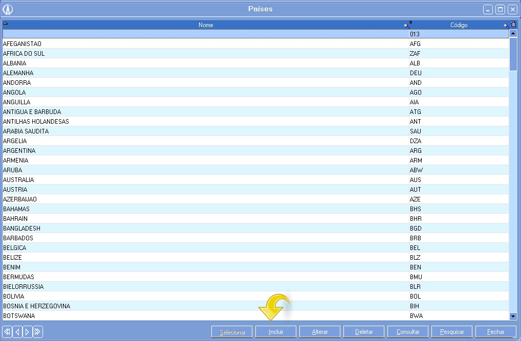Click the Deletar button
521x341 pixels.
coord(364,332)
